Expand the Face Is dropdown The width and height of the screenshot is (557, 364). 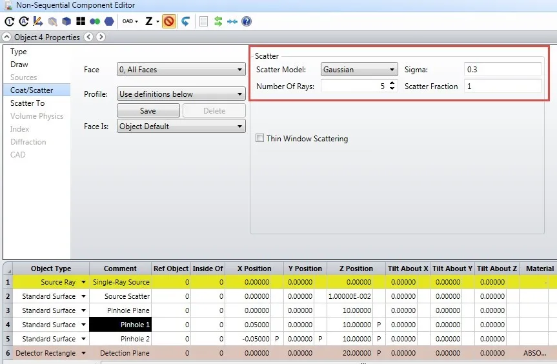(180, 126)
